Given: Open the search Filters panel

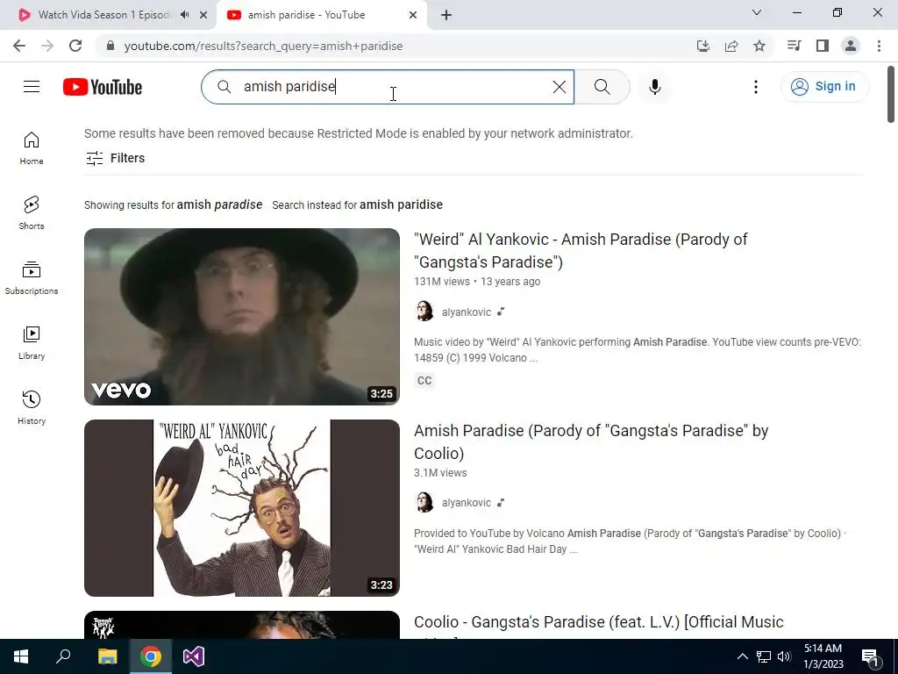Looking at the screenshot, I should pyautogui.click(x=115, y=158).
